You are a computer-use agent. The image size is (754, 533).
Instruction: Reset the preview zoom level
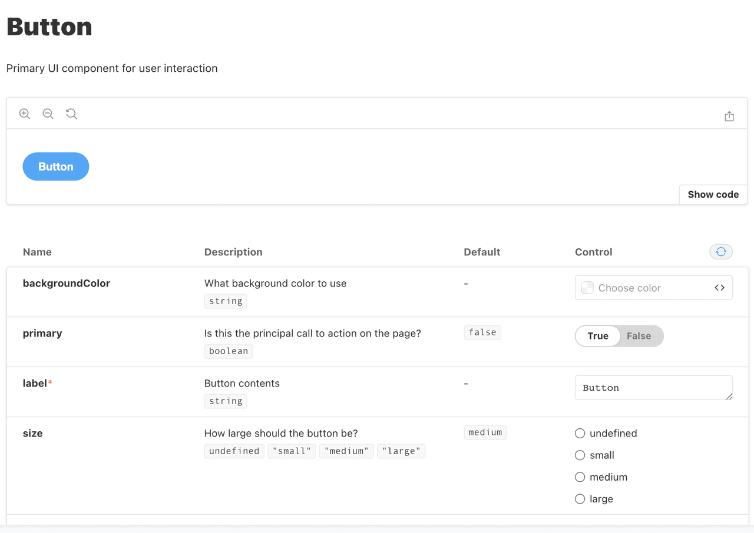click(x=72, y=114)
